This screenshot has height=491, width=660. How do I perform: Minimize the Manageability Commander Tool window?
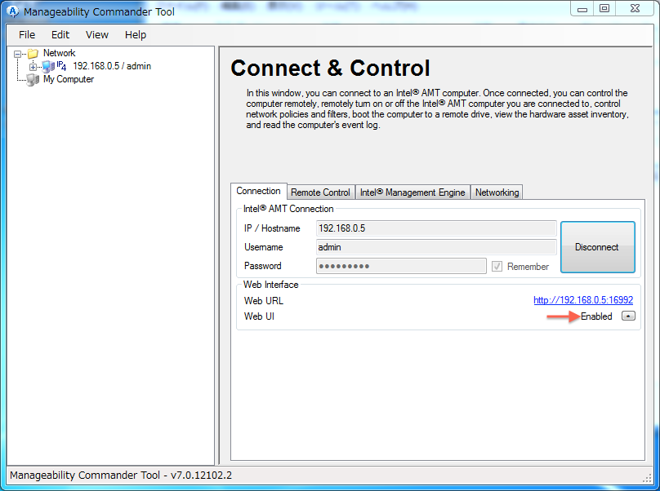tap(582, 9)
